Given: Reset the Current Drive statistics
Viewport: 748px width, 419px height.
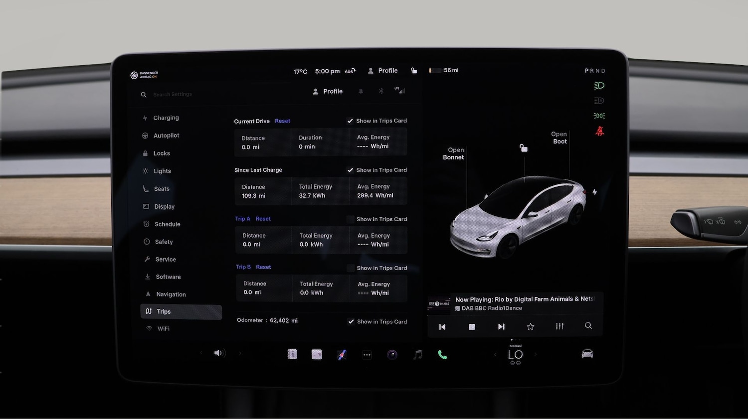Looking at the screenshot, I should click(282, 121).
